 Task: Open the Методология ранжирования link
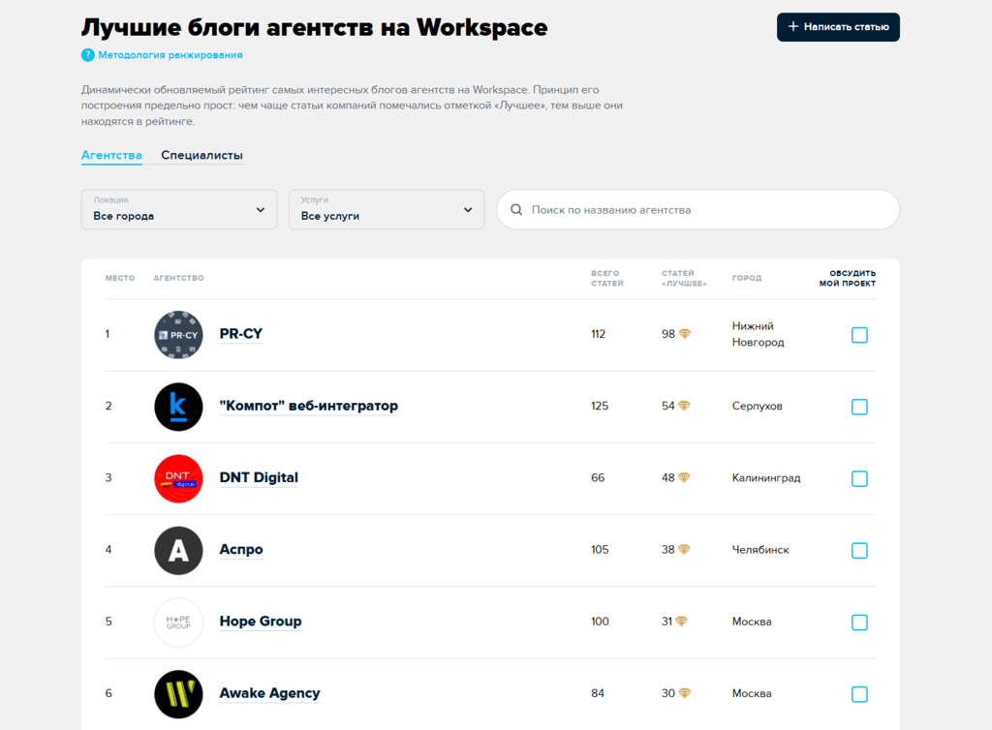click(x=170, y=55)
